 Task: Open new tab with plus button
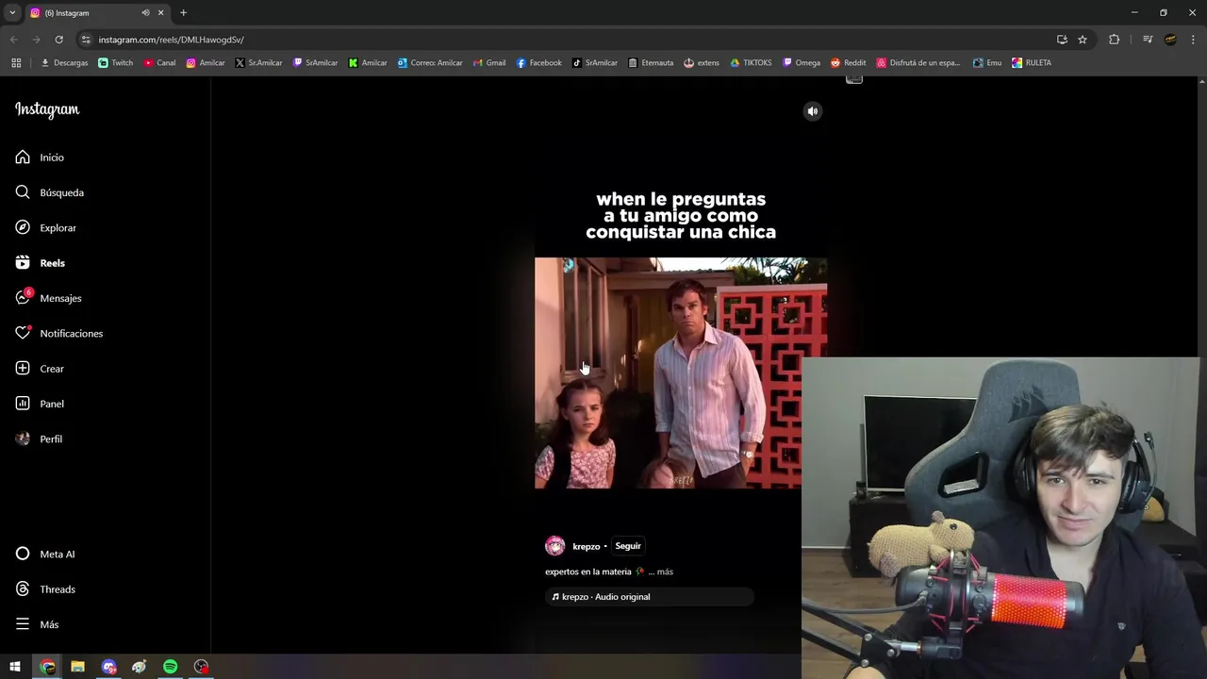click(183, 13)
